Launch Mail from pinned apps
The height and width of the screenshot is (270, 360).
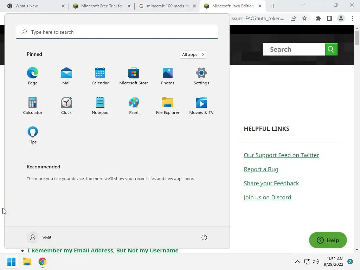click(x=66, y=76)
